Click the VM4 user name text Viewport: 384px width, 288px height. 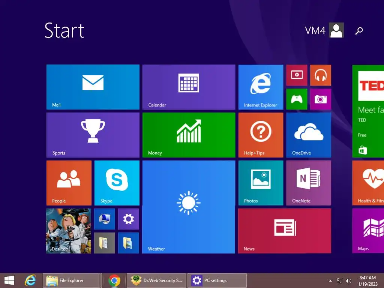(x=315, y=30)
